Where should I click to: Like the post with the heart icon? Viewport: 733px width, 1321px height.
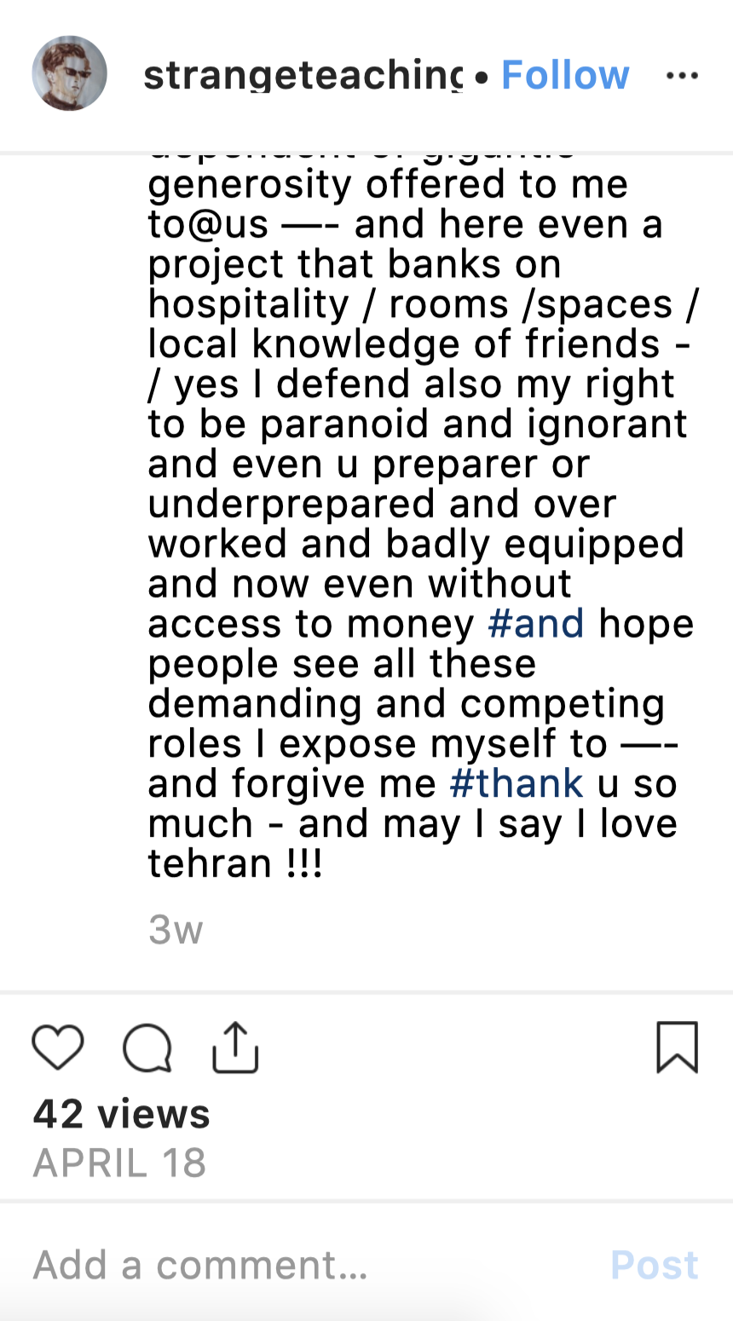pyautogui.click(x=58, y=1047)
